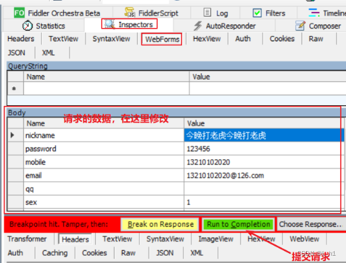Select the response SyntaxView tab
346x263 pixels.
coord(165,239)
